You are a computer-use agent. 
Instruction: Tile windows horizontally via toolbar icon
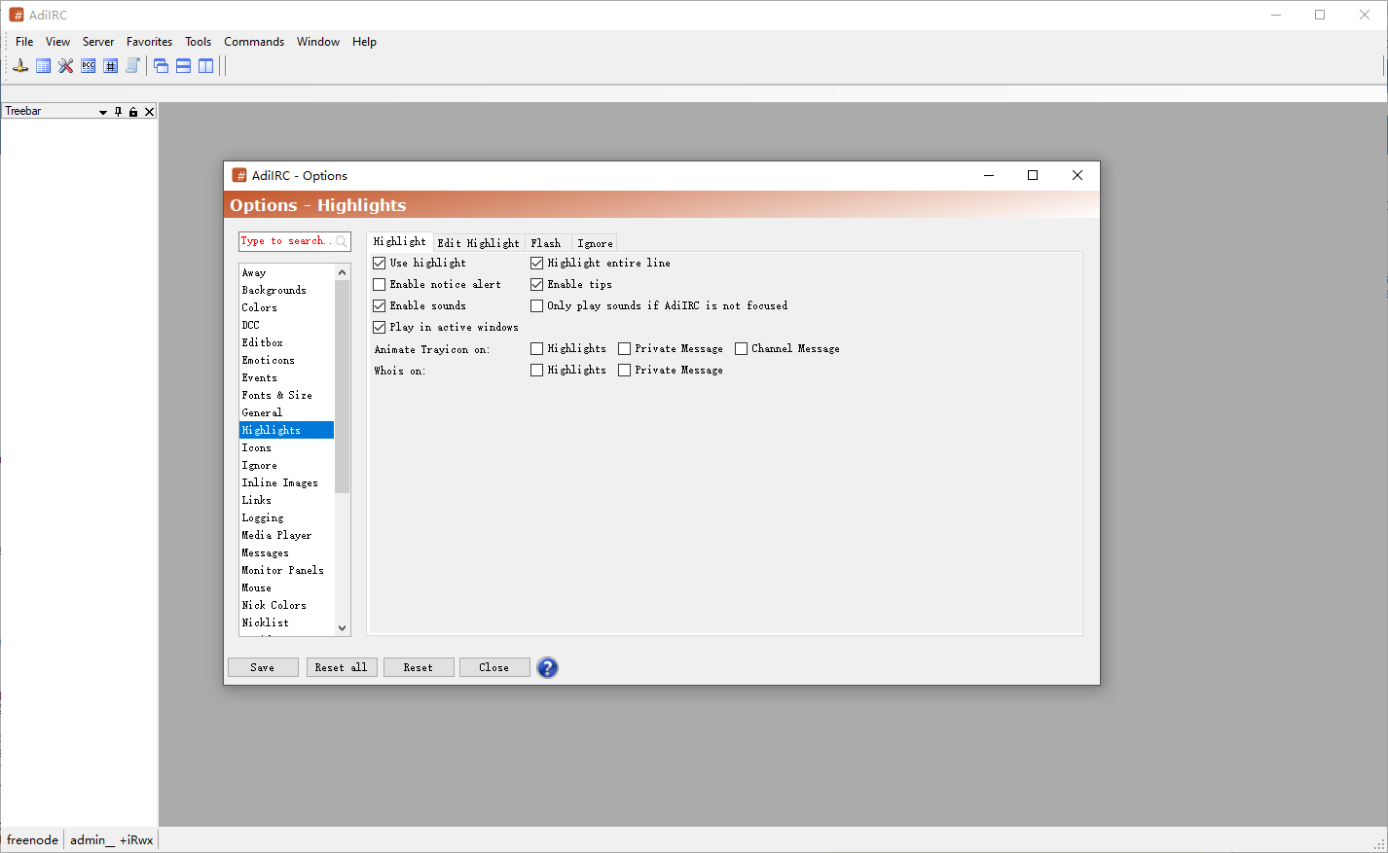click(x=184, y=66)
